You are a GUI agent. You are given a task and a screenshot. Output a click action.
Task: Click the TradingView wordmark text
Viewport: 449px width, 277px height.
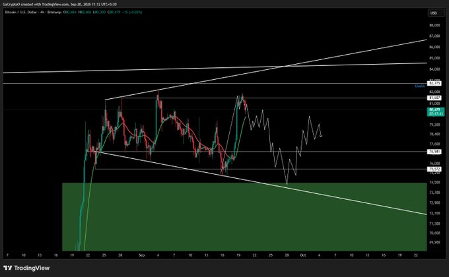32,268
